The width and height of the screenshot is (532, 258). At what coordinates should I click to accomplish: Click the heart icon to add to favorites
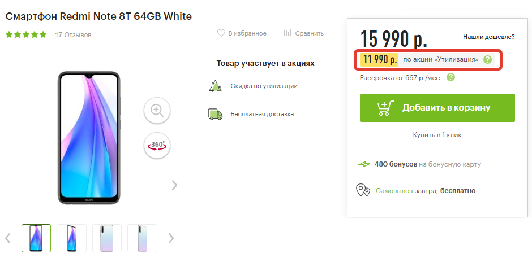(x=221, y=33)
